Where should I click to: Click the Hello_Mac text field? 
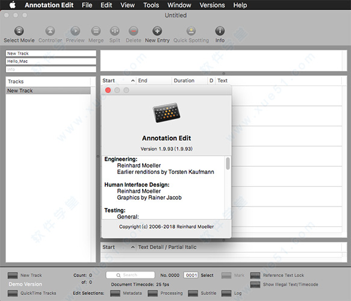(51, 61)
